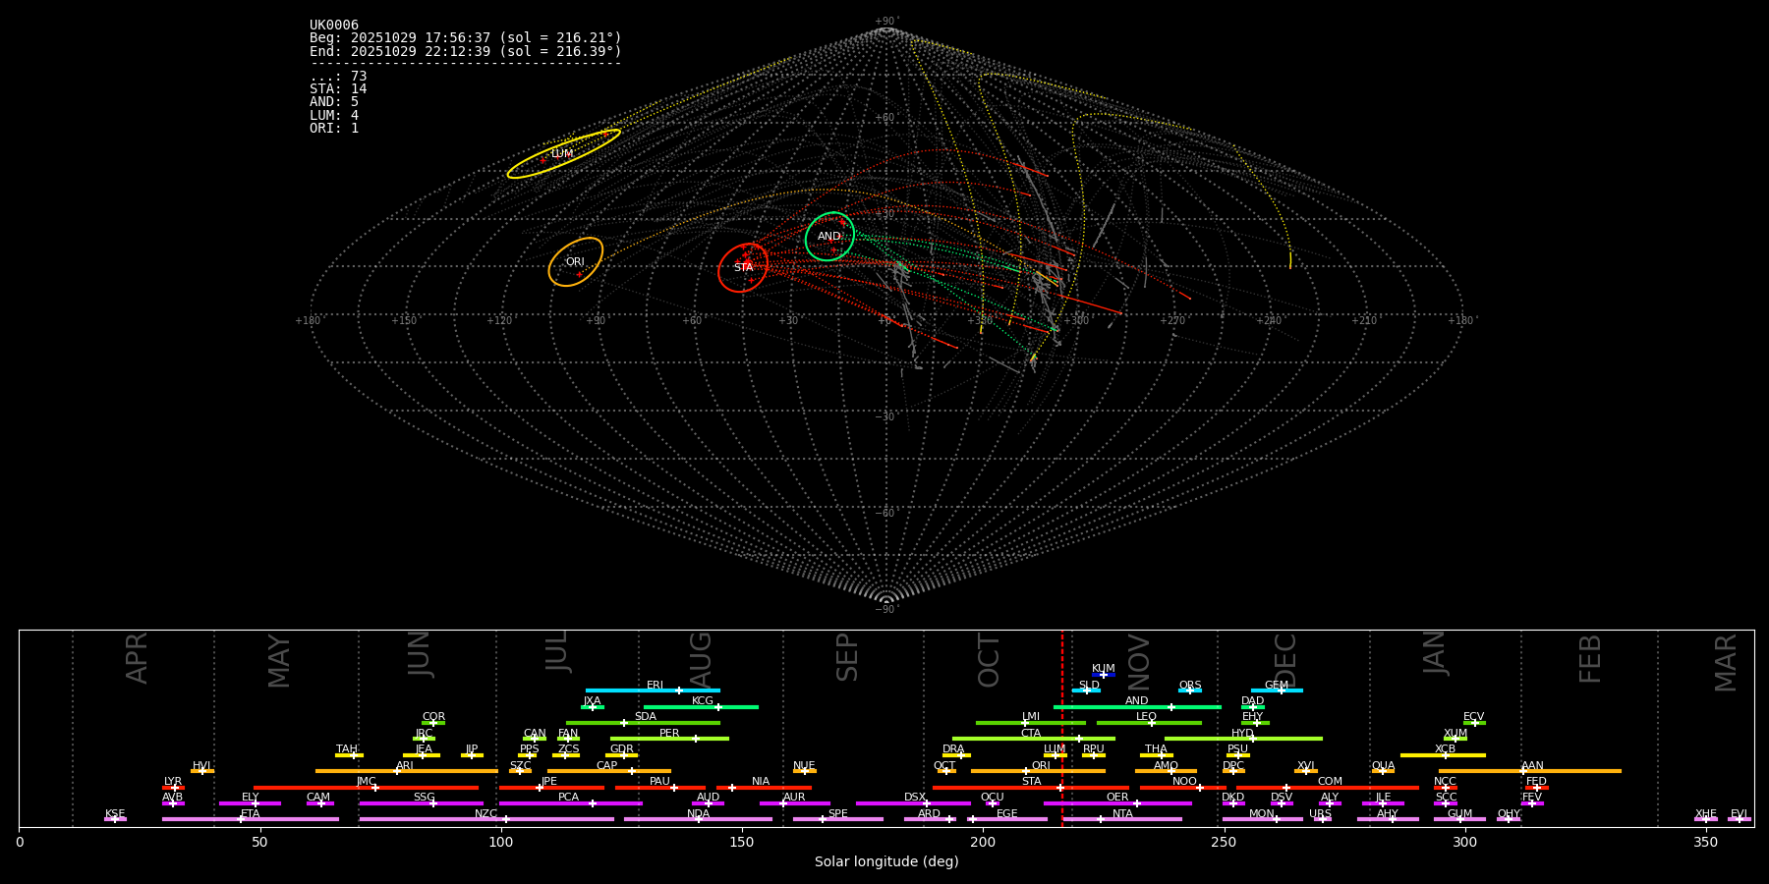Click the JMC shower label in the timeline

click(367, 782)
